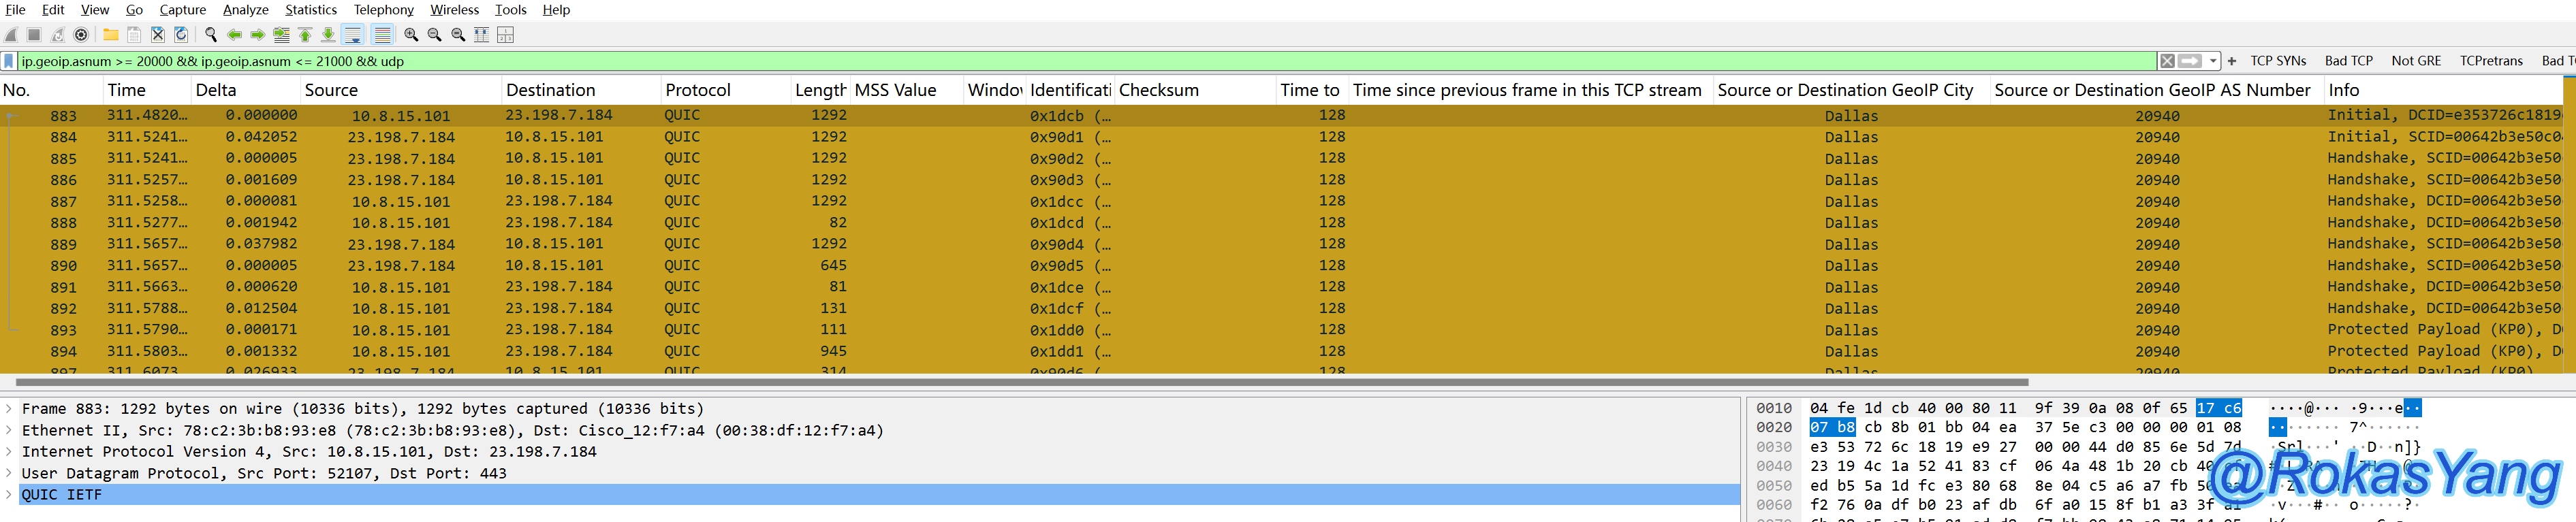Zoom in on packet list text
Image resolution: width=2576 pixels, height=522 pixels.
point(411,35)
